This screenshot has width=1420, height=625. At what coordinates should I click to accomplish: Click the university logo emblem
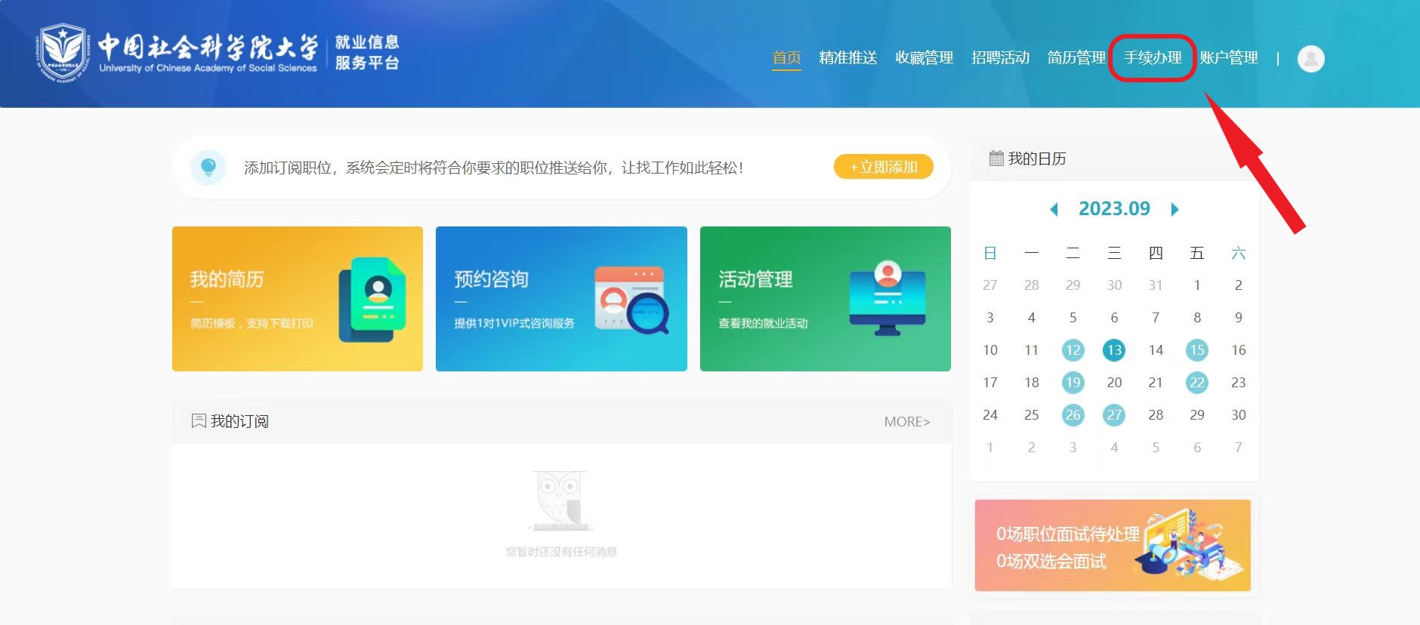pyautogui.click(x=62, y=51)
